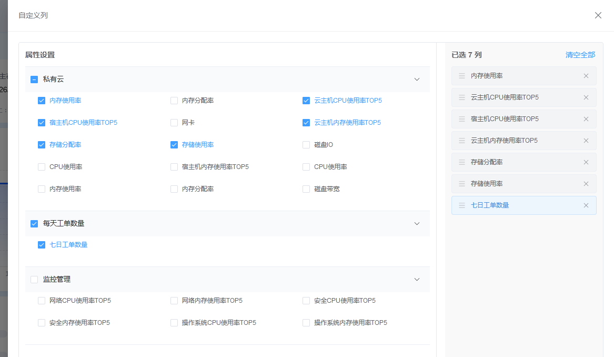Screen dimensions: 614x357
Task: Uncheck the 每天工单数量 group checkbox
Action: click(34, 224)
